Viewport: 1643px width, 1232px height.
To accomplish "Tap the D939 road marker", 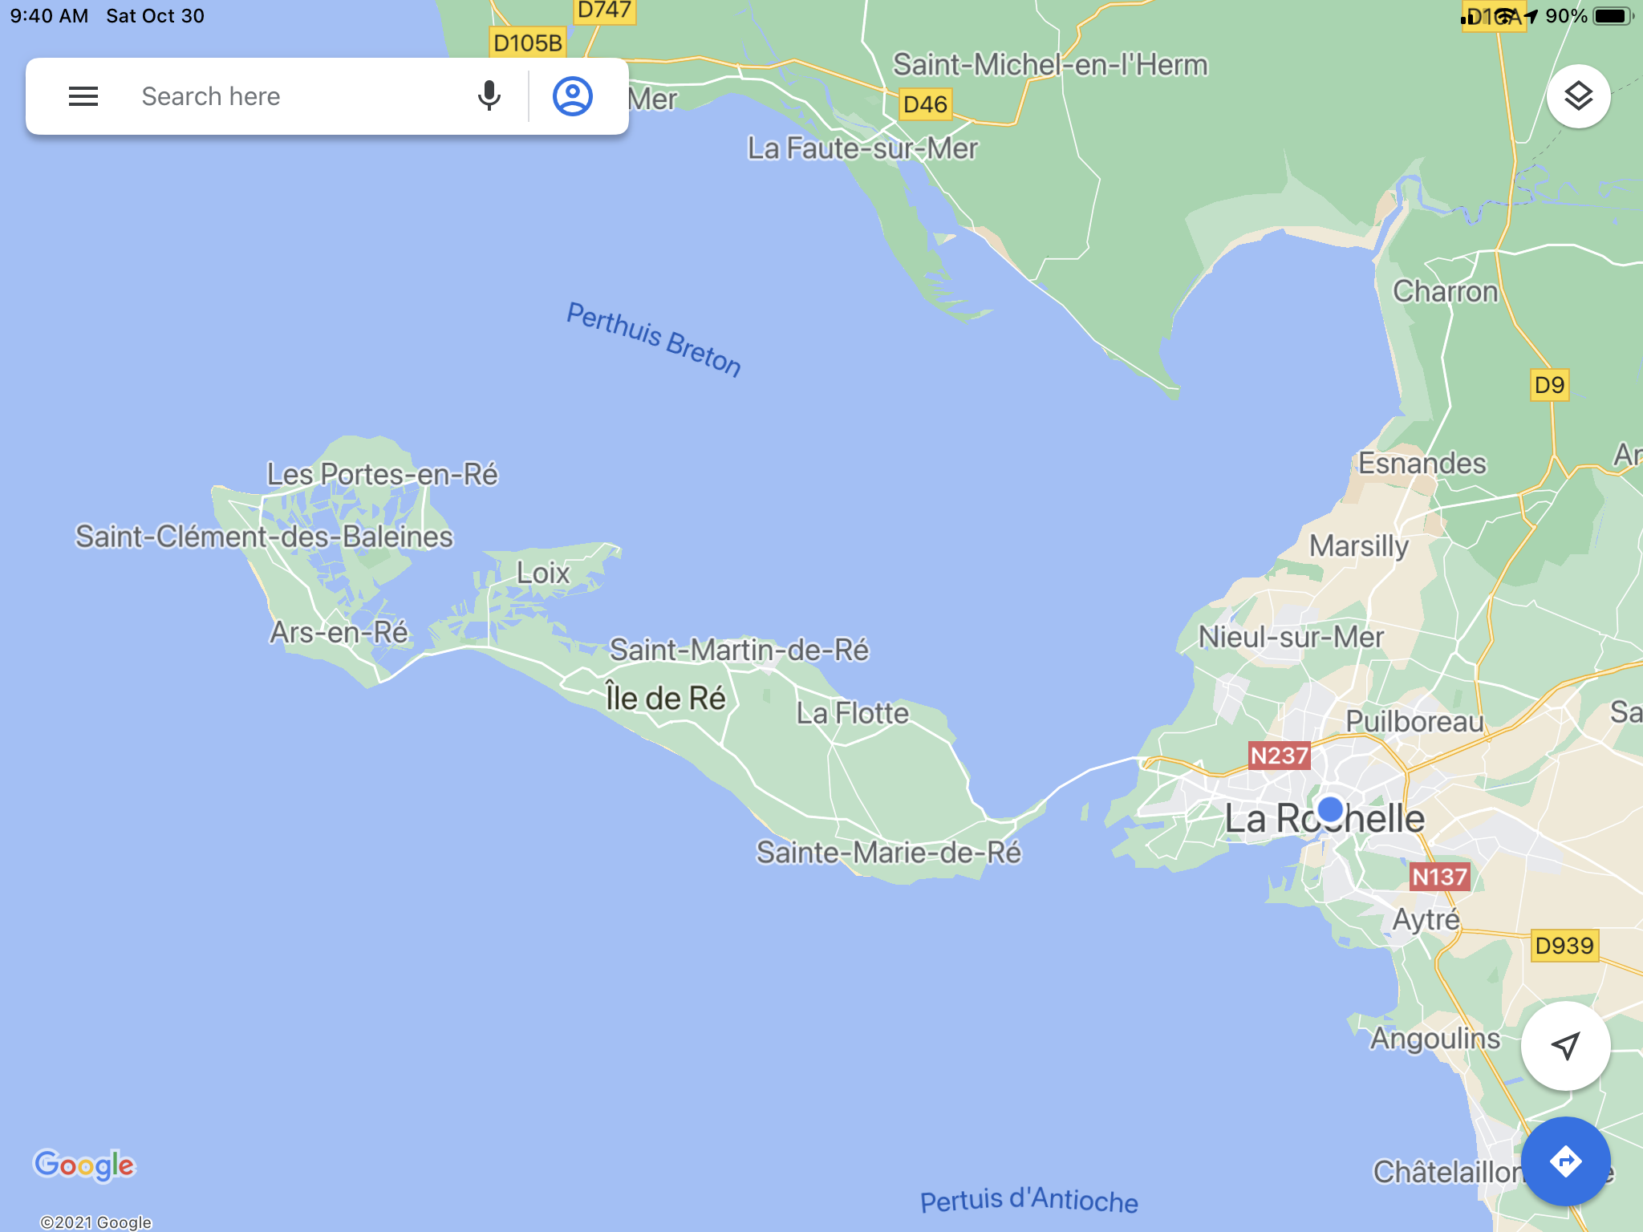I will (x=1564, y=946).
